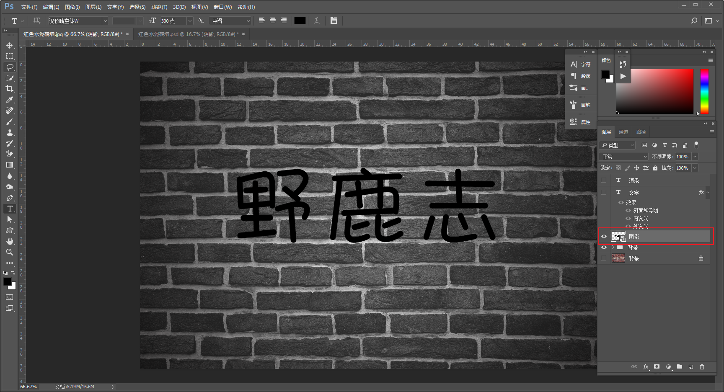
Task: Toggle lock transparent pixels
Action: (x=618, y=168)
